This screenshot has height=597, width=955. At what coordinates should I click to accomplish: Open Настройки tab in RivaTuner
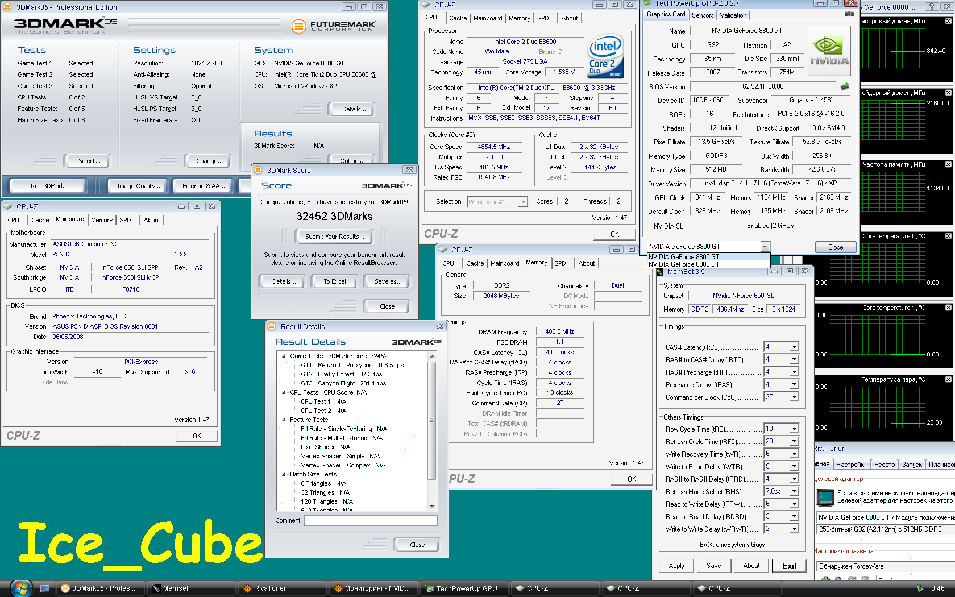852,465
